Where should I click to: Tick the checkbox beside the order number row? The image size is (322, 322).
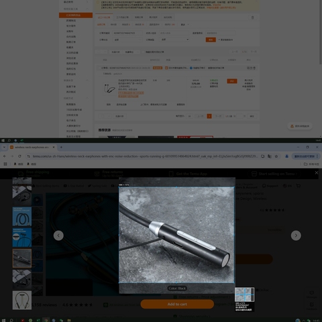click(99, 68)
